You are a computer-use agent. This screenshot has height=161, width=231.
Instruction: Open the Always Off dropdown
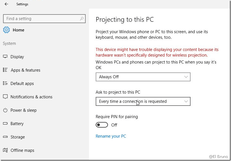143,77
